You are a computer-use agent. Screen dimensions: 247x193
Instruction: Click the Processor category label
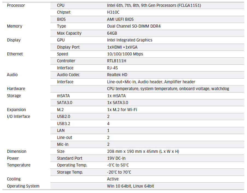click(16, 5)
